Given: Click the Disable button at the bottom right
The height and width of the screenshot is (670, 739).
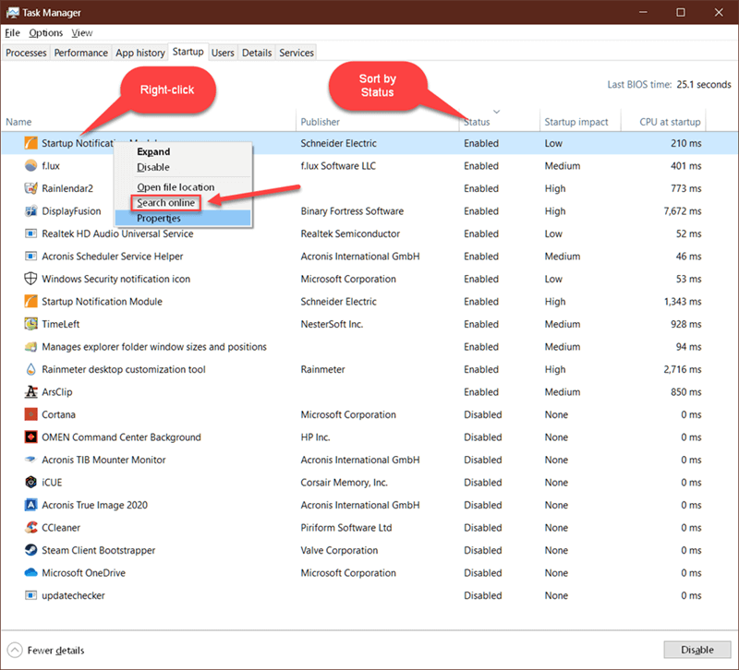Looking at the screenshot, I should (x=697, y=650).
